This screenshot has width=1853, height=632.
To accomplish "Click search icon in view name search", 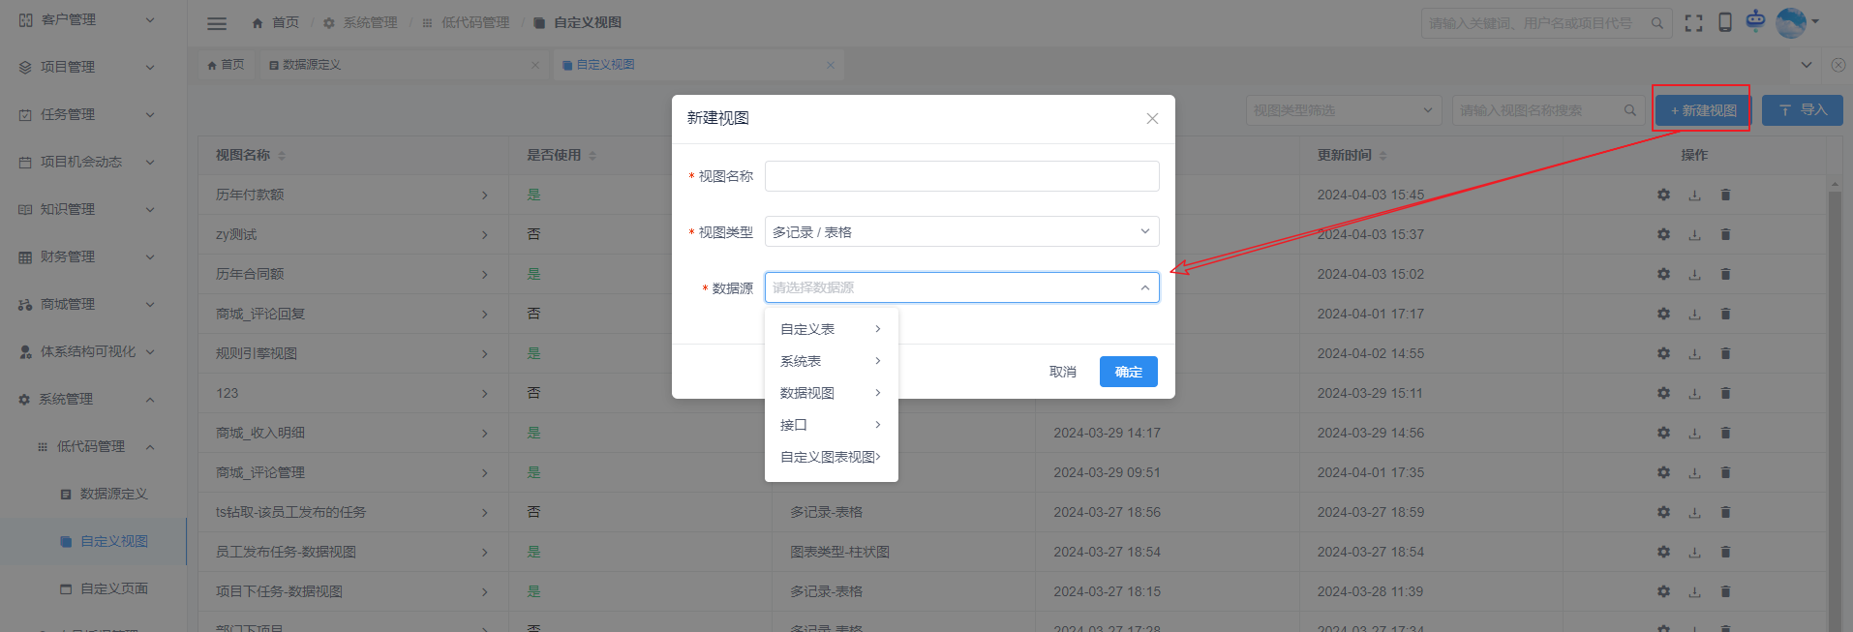I will tap(1630, 110).
